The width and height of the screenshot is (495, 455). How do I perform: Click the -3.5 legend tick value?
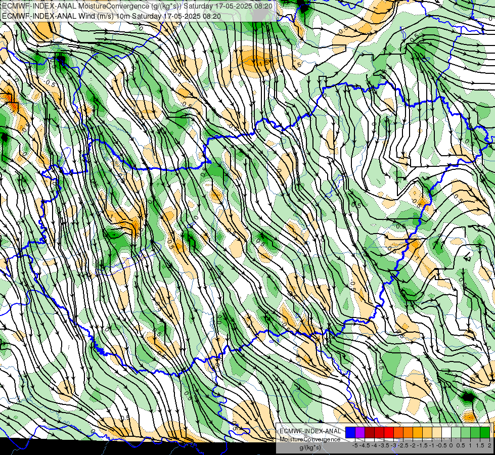point(384,445)
